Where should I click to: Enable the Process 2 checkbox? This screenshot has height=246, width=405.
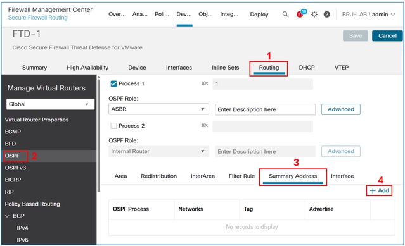tap(113, 126)
